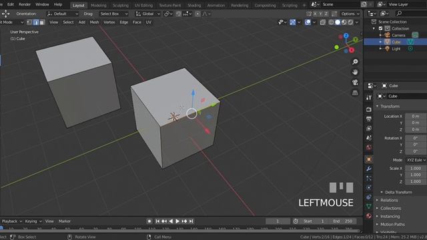
Task: Toggle the camera view icon
Action: click(x=355, y=82)
